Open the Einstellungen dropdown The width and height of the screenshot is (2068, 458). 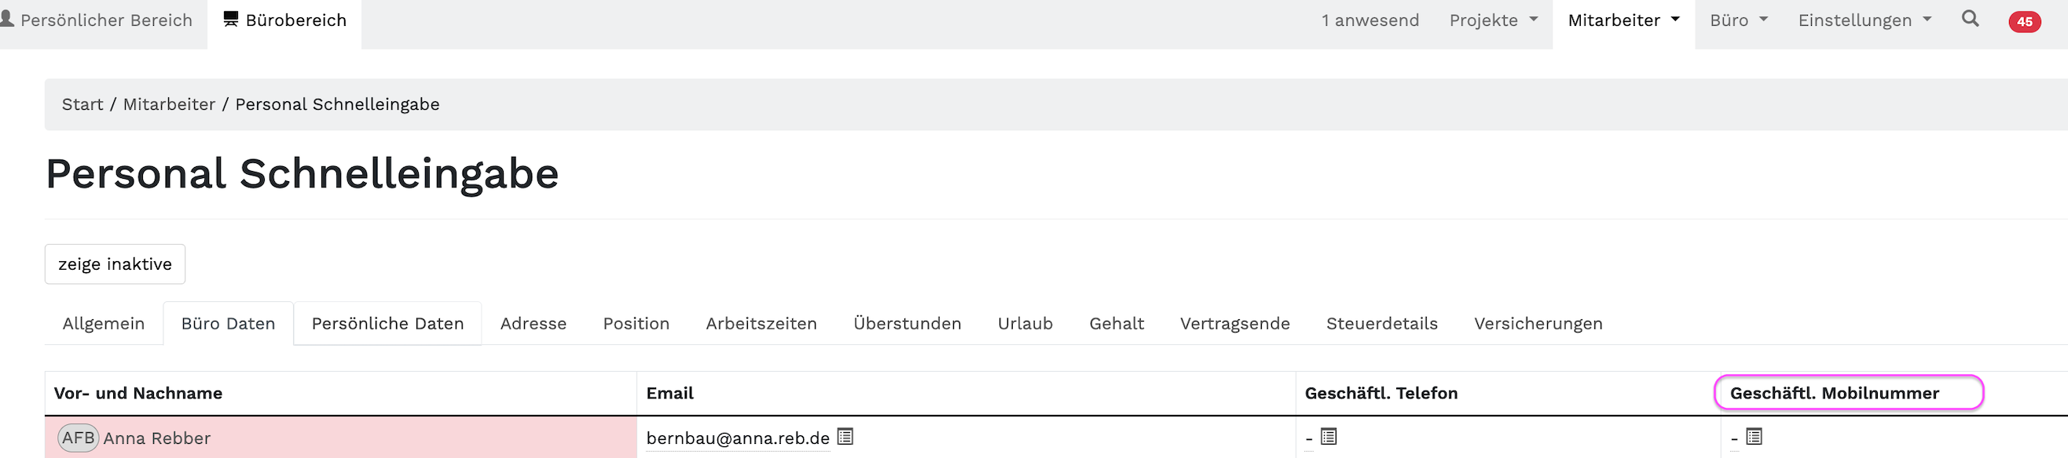click(x=1864, y=20)
